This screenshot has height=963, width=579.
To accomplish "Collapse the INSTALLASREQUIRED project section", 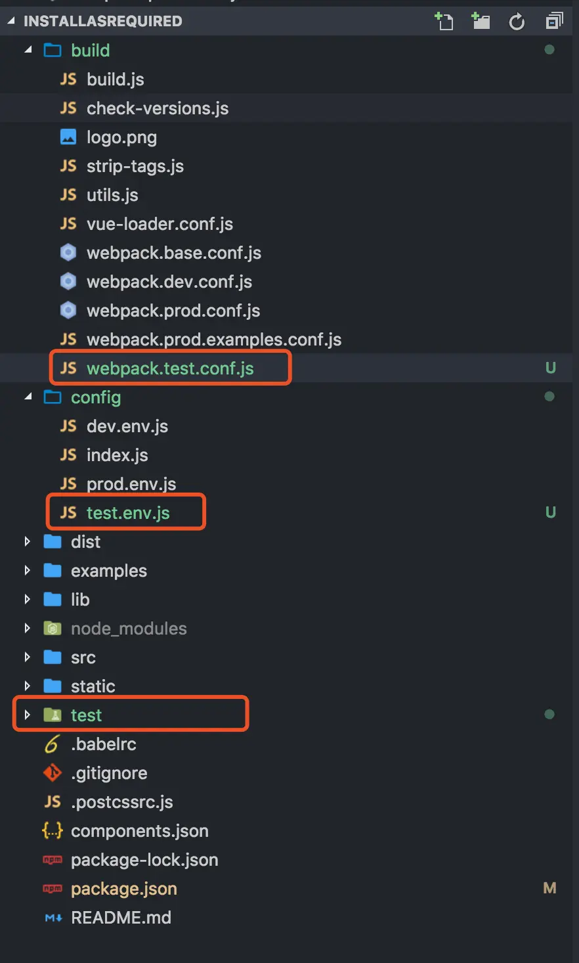I will click(x=11, y=22).
